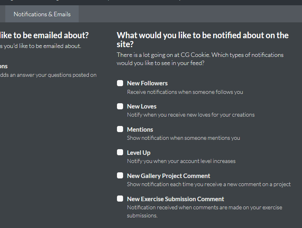The image size is (302, 228).
Task: Click the bold 'Mentions' label text
Action: pyautogui.click(x=140, y=130)
